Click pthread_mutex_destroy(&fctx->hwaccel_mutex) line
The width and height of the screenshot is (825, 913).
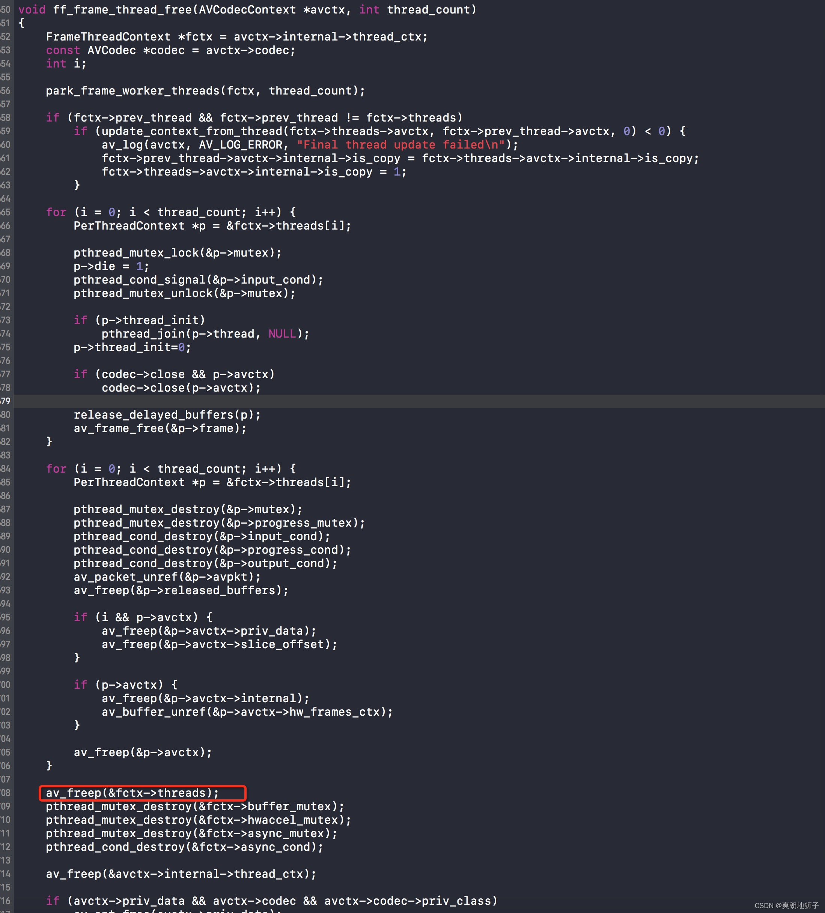(x=199, y=820)
